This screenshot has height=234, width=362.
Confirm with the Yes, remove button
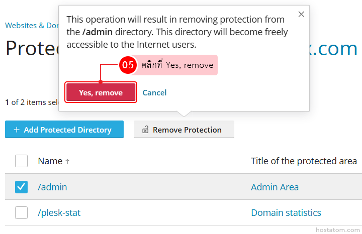pyautogui.click(x=101, y=92)
